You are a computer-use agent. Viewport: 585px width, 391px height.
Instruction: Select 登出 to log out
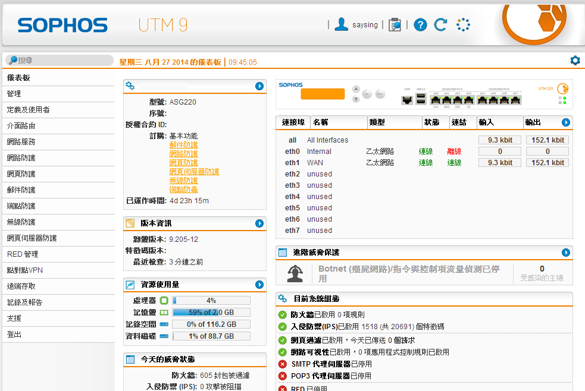coord(58,334)
